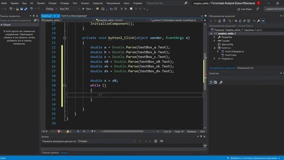Viewport: 284px width, 160px height.
Task: Close the Form1.cs editor tab
Action: click(58, 16)
